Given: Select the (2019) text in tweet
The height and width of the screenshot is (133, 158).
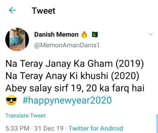Looking at the screenshot, I should click(x=130, y=64).
